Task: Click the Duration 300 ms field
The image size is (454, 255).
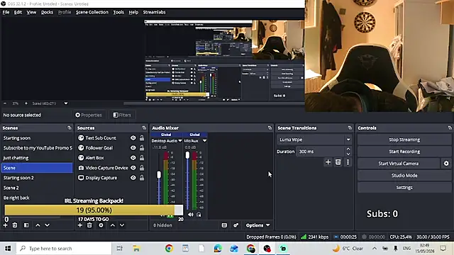Action: click(x=321, y=152)
